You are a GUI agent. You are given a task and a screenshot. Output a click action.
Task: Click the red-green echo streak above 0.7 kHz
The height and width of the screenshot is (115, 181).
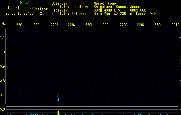tap(168, 88)
